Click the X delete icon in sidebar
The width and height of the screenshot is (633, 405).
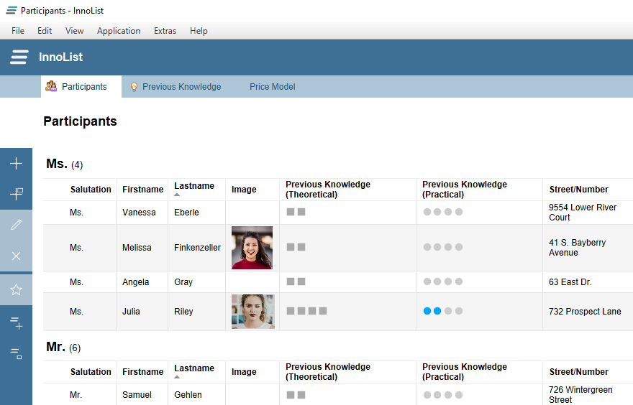16,256
